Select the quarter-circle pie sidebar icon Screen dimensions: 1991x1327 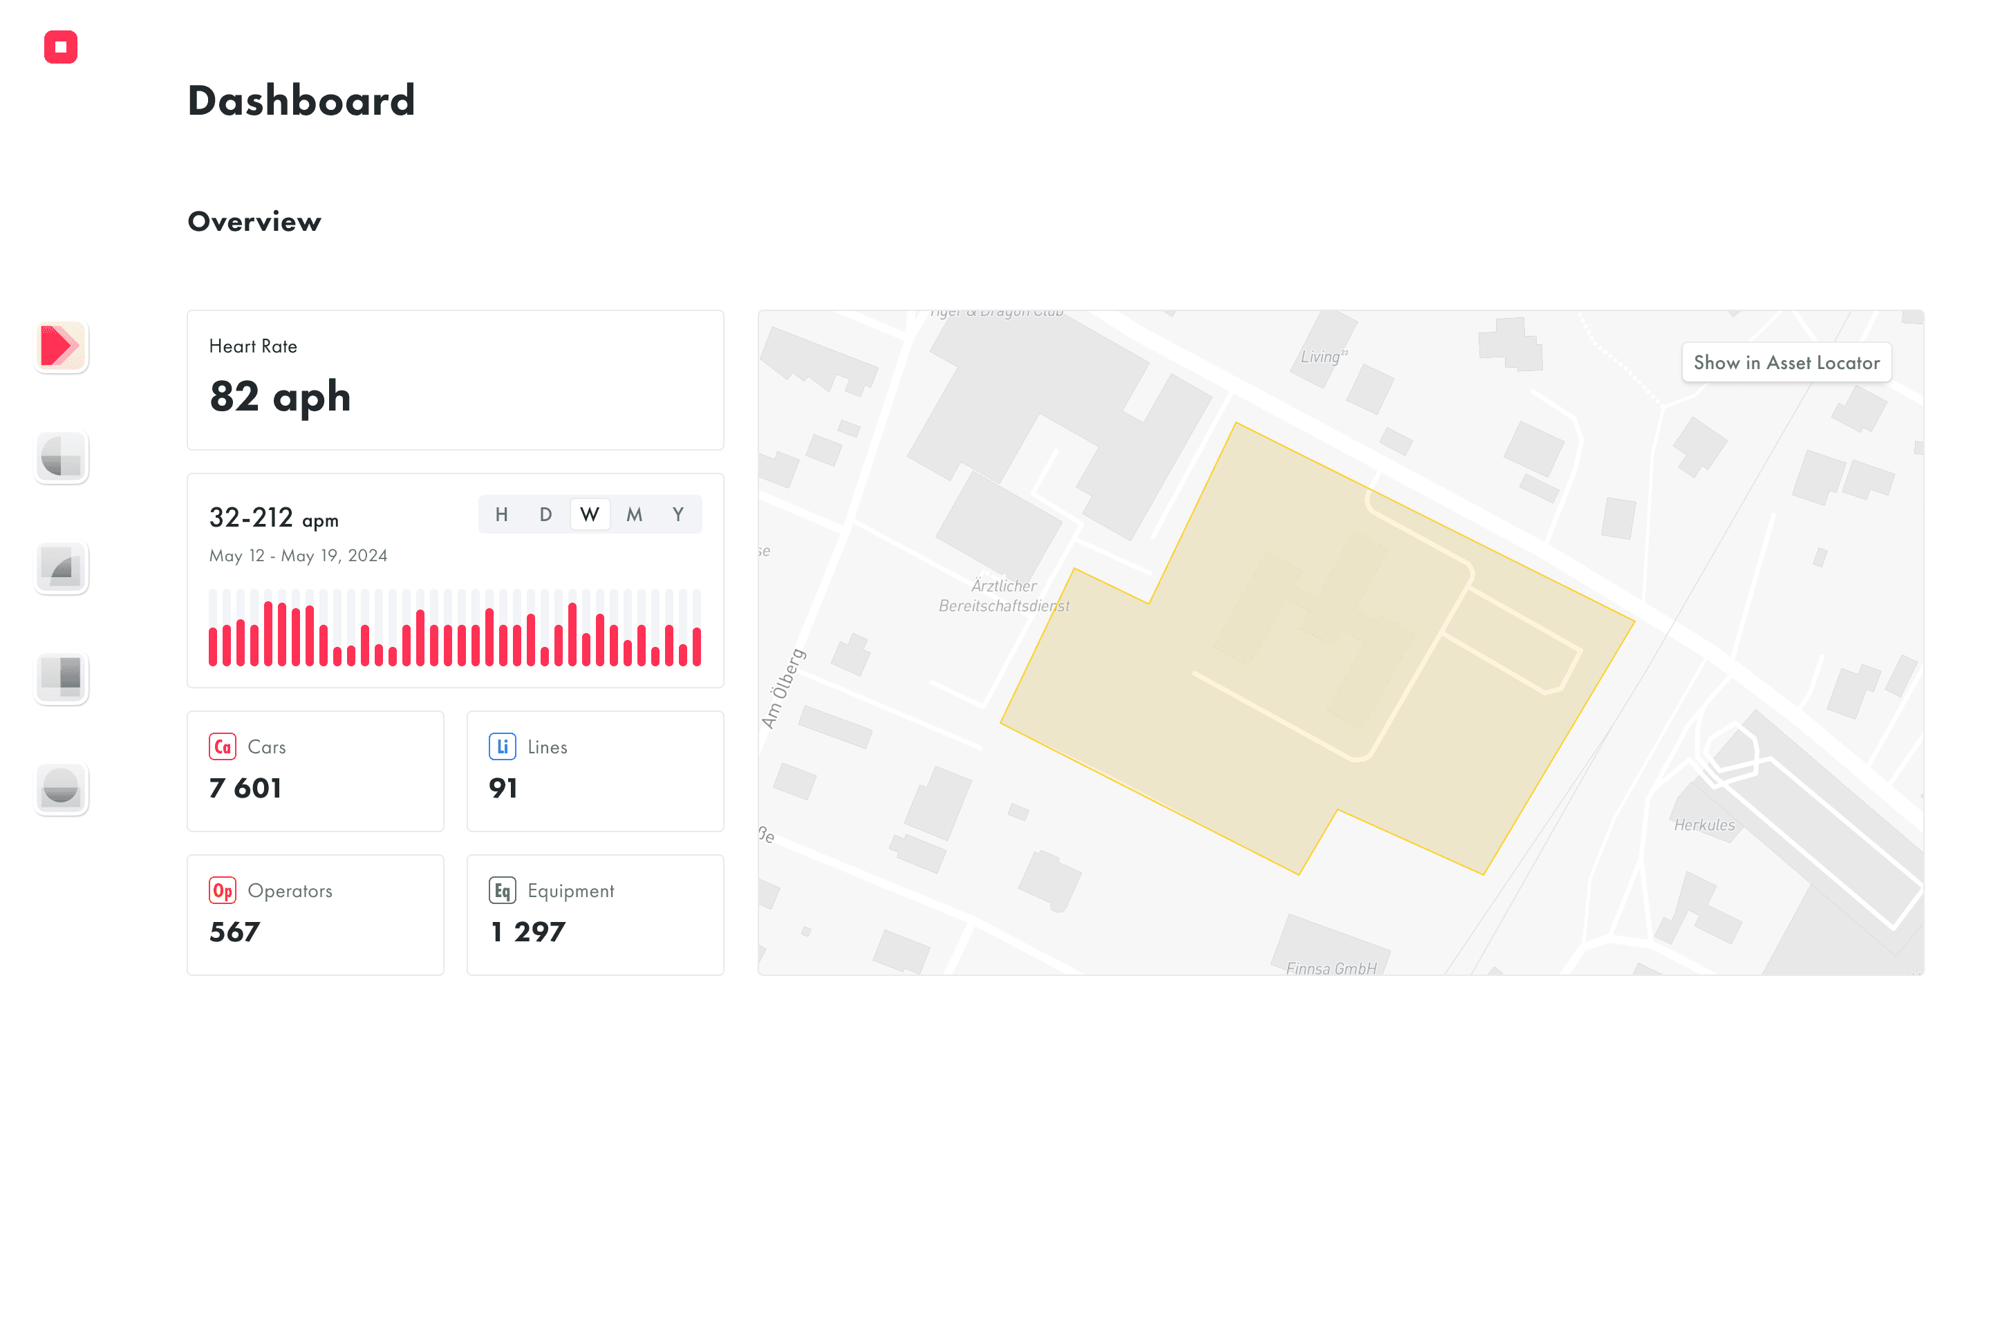tap(61, 457)
